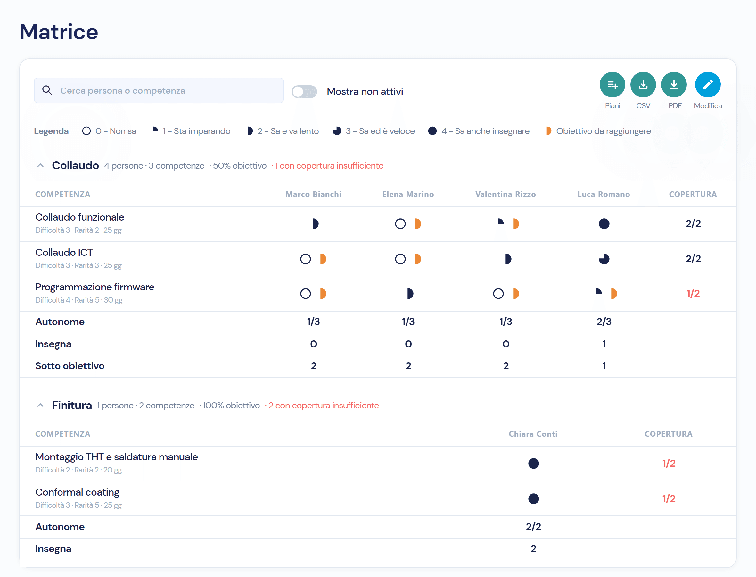756x577 pixels.
Task: Click Luca Romano's Collaudo funzionale full circle
Action: [x=604, y=224]
